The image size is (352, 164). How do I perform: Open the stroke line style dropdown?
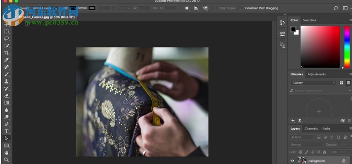124,8
